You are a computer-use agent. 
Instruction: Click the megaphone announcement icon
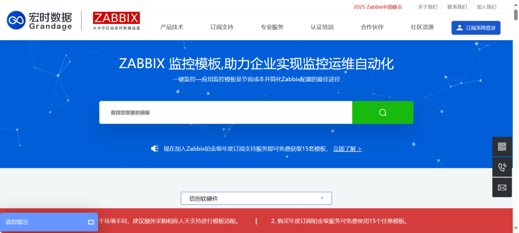point(155,149)
